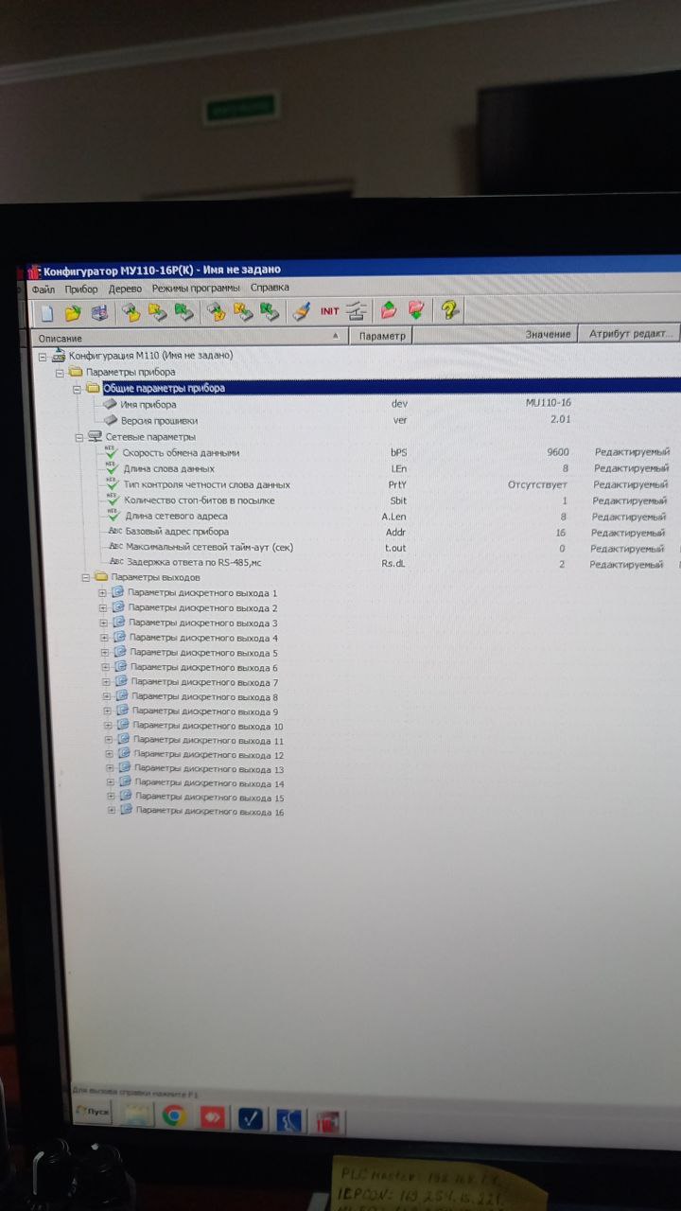Click the Значение column header
Screen dimensions: 681x1211
496,335
